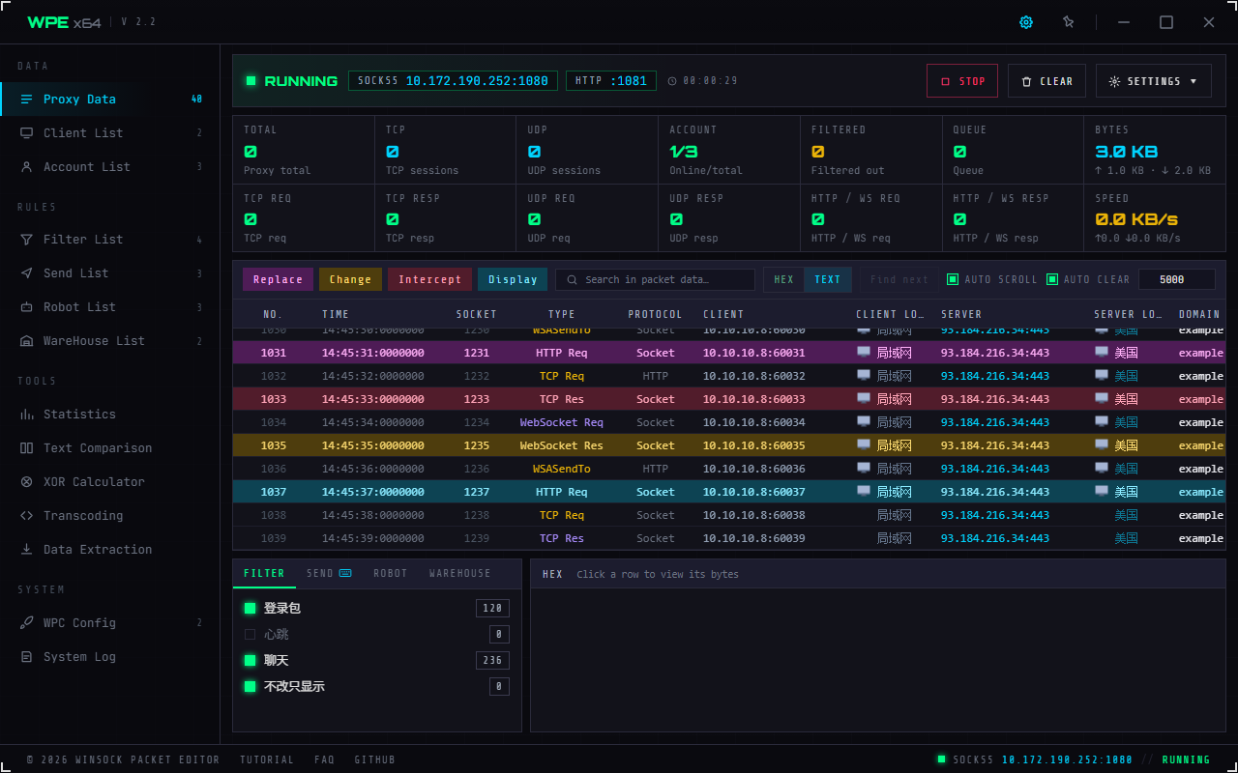The image size is (1238, 773).
Task: Open Statistics tool
Action: coord(110,414)
